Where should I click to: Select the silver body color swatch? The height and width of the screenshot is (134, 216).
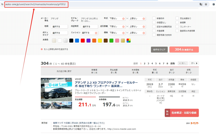[x=66, y=41]
